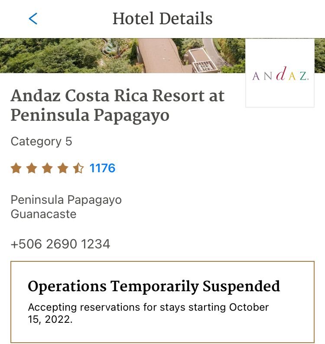Tap the third rating star

click(47, 168)
